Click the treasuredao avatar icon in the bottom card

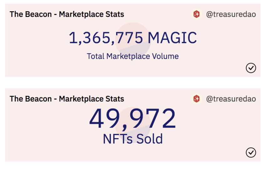click(196, 99)
